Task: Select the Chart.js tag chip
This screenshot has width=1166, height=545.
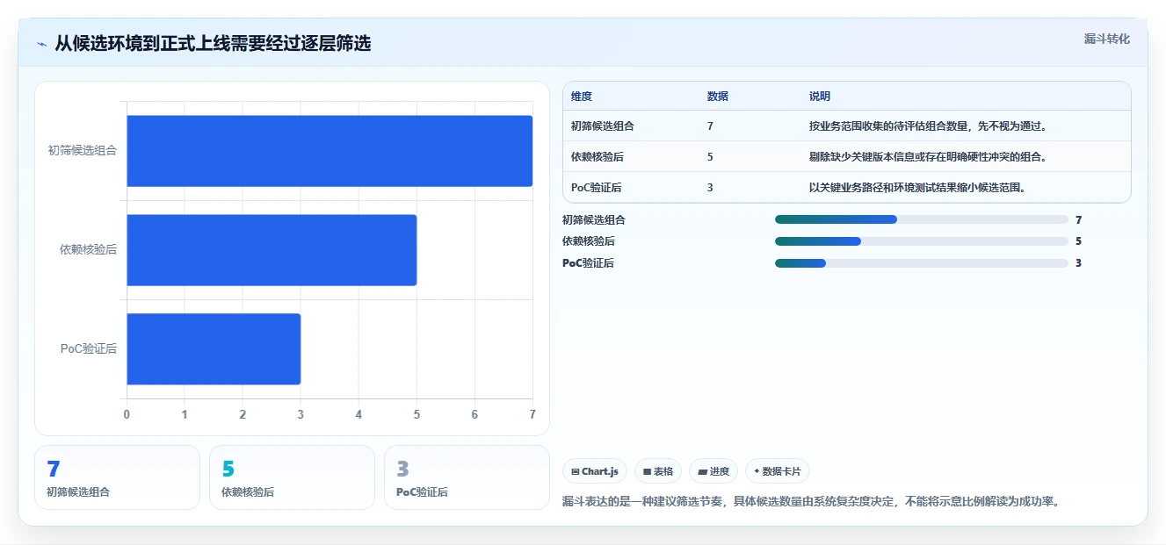Action: (595, 471)
